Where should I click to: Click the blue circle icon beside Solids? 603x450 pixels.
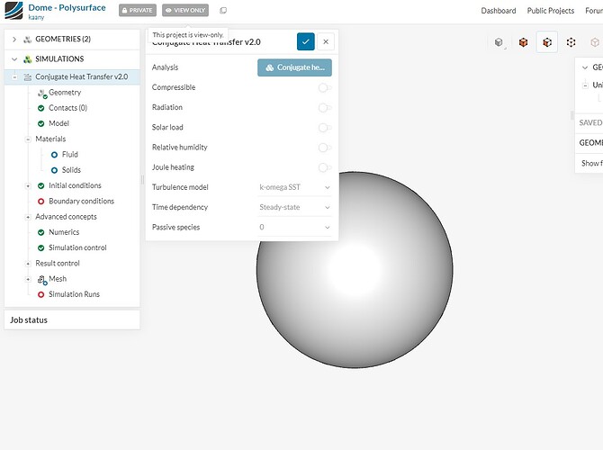tap(54, 170)
